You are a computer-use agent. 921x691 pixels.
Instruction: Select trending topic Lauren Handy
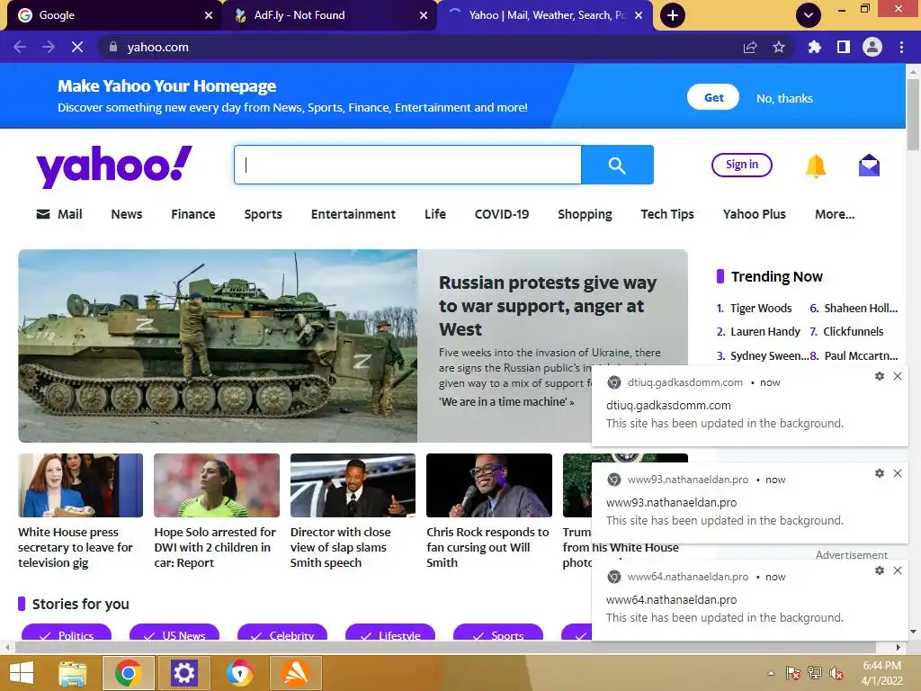(x=765, y=331)
